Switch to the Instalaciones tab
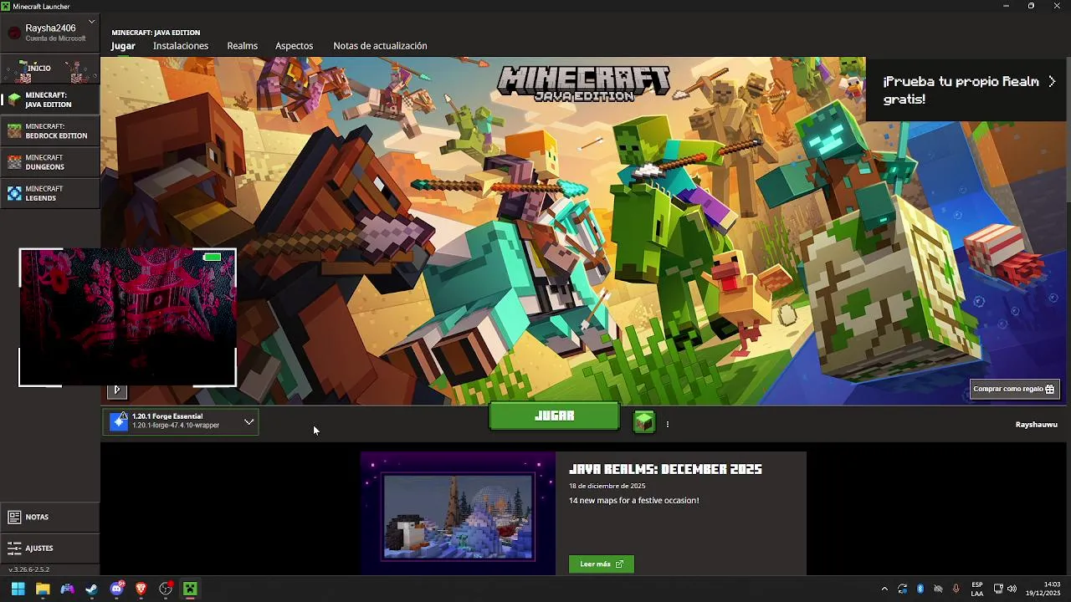 coord(181,46)
